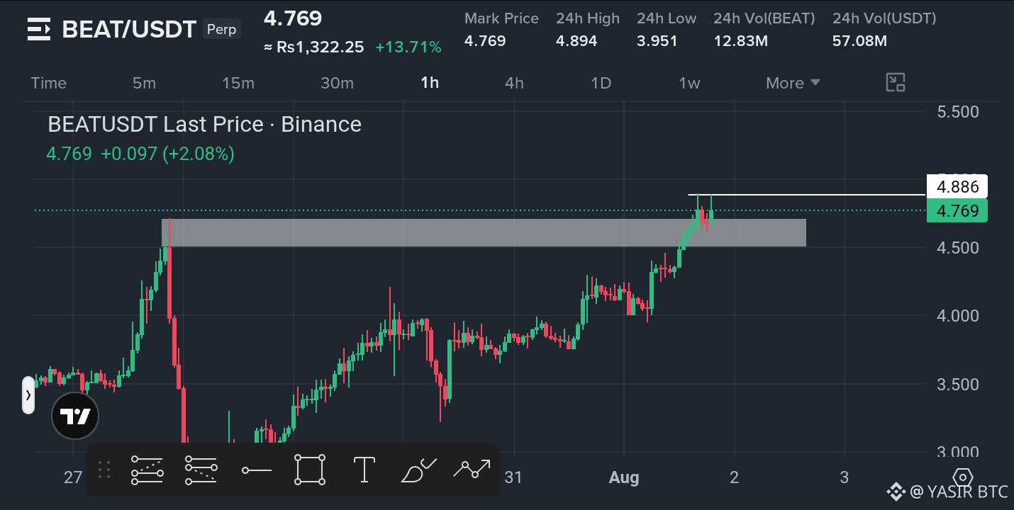Open the hamburger menu beside BEAT/USDT
The image size is (1014, 510).
click(x=39, y=30)
